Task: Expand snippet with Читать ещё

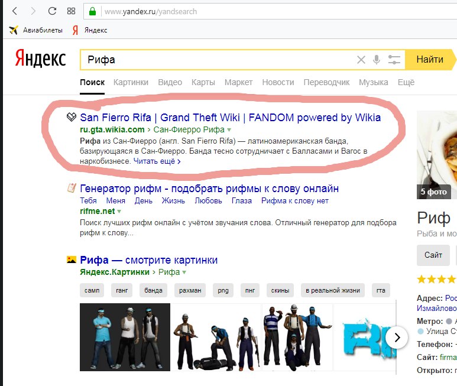Action: 157,161
